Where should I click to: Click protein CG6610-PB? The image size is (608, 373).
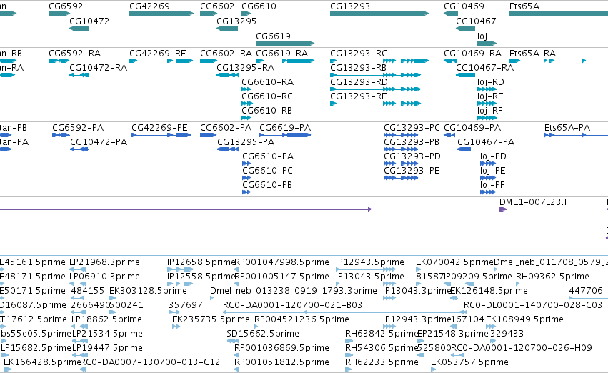pos(266,185)
